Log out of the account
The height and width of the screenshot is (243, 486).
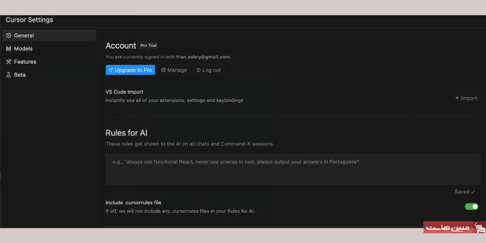(208, 70)
